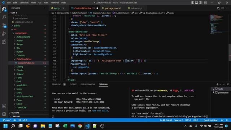
Task: Open CustomPicker.tsx in the file tree
Action: pos(26,63)
